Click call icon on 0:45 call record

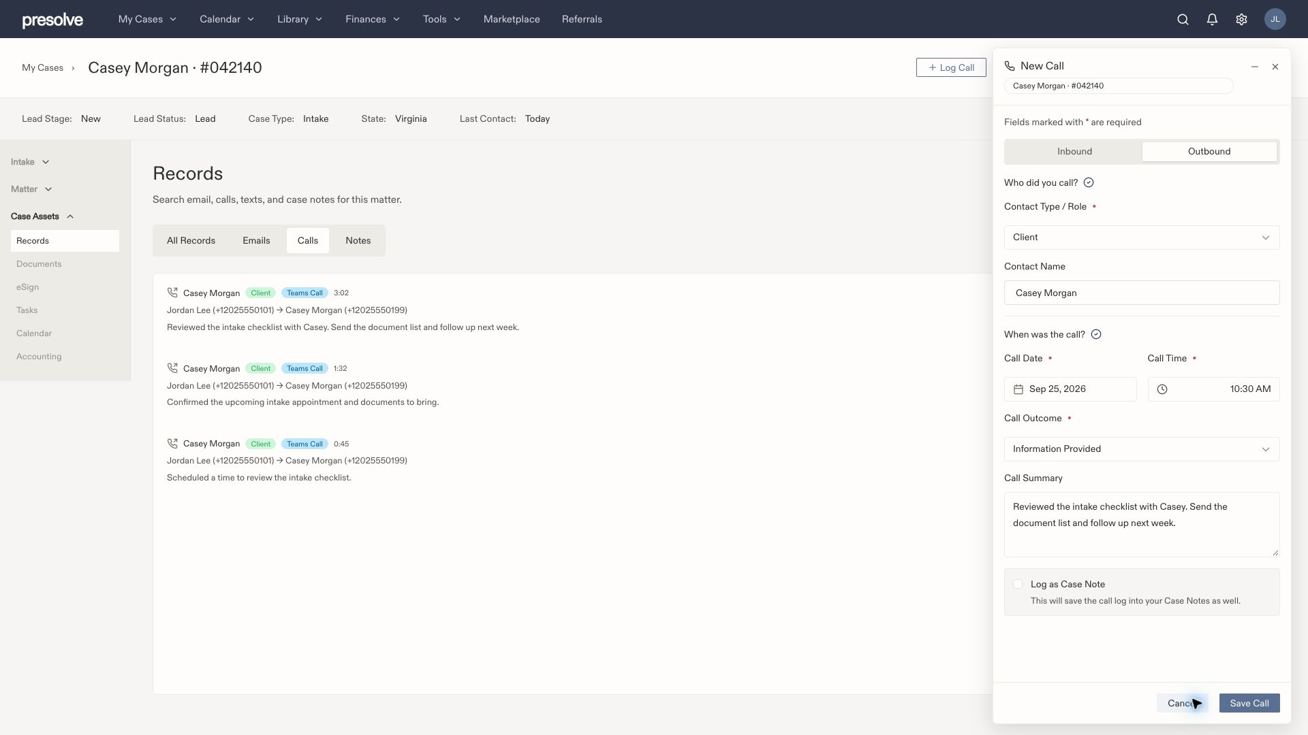coord(172,444)
